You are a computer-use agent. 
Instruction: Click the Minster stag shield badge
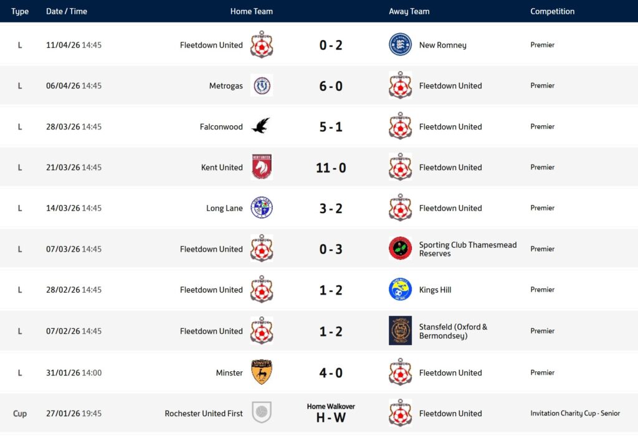click(262, 372)
